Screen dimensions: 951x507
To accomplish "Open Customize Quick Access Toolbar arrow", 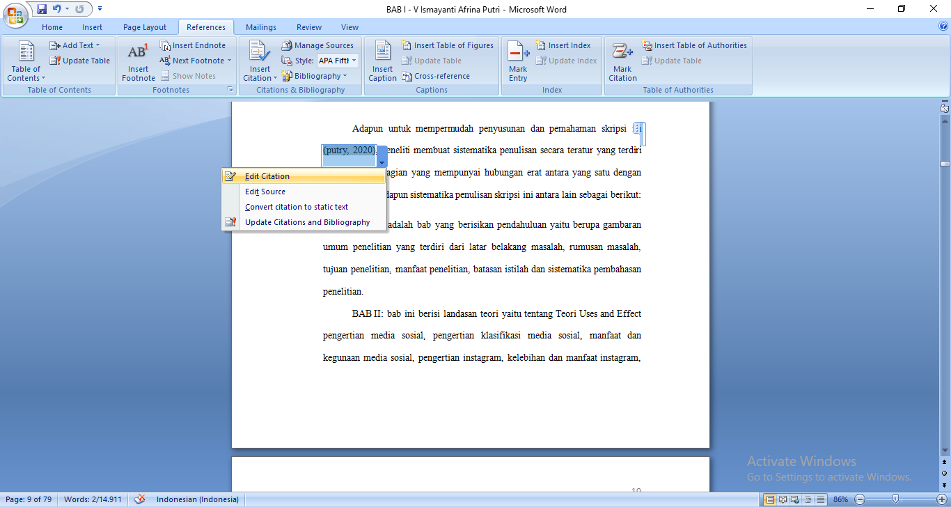I will tap(100, 9).
